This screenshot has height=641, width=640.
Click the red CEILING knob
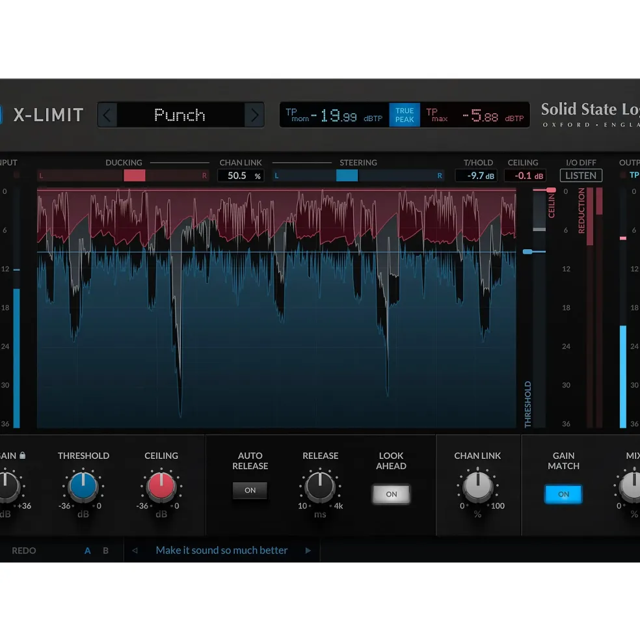(161, 487)
